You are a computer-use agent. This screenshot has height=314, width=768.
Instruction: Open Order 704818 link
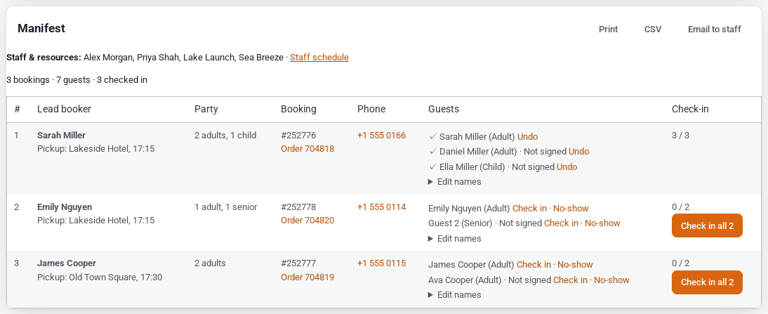pos(307,148)
